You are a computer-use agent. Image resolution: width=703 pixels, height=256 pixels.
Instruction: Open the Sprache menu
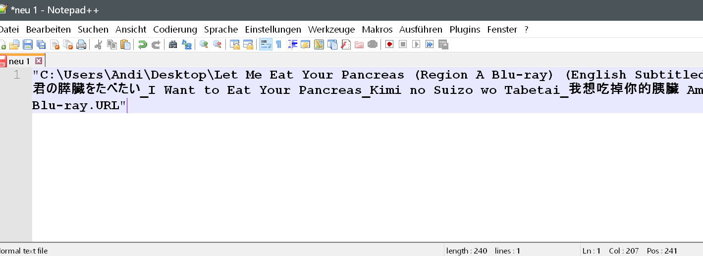click(x=221, y=30)
